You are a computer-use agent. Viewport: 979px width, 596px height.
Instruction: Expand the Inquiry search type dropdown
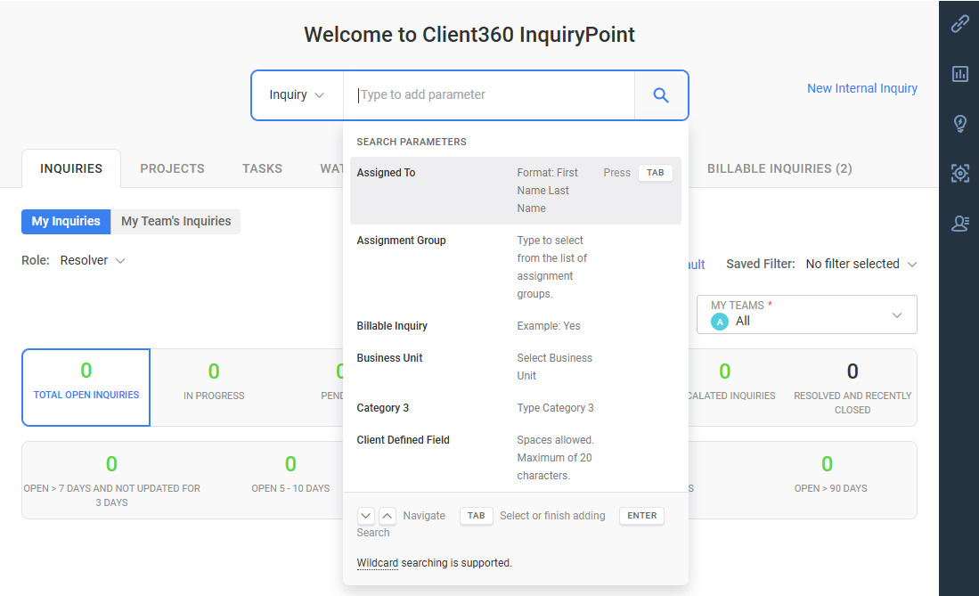pyautogui.click(x=297, y=95)
